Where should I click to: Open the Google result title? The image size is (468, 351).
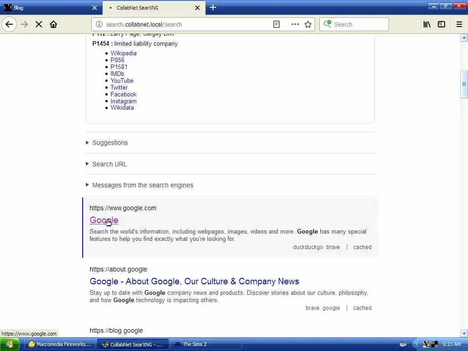click(x=104, y=220)
